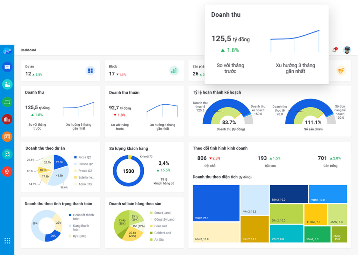This screenshot has width=358, height=255.
Task: Open the red settings gear in sidebar
Action: pos(7,171)
